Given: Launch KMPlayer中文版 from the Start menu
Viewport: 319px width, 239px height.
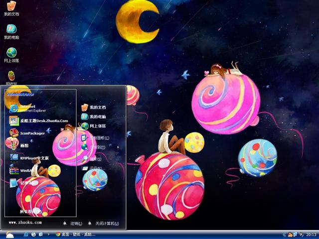Looking at the screenshot, I should coord(29,158).
